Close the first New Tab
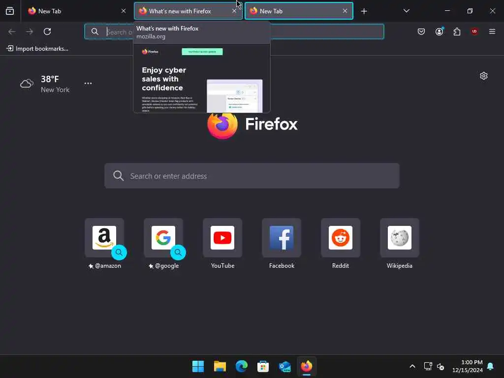504x378 pixels. (x=124, y=11)
